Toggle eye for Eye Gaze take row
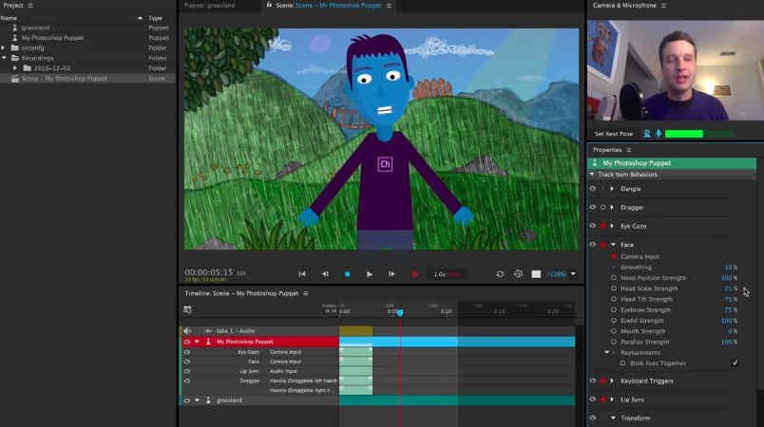This screenshot has width=764, height=427. 186,352
